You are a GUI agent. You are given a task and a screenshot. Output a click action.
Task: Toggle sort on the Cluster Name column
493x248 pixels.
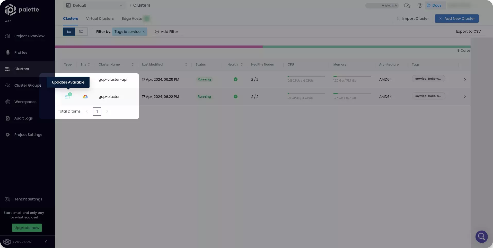(x=133, y=65)
